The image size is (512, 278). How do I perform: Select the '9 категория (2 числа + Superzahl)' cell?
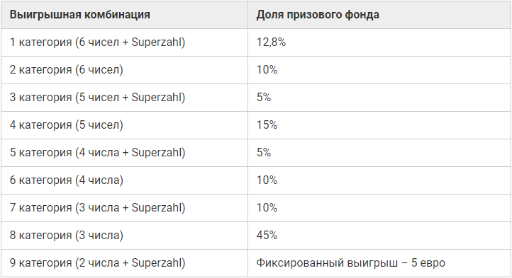[124, 263]
